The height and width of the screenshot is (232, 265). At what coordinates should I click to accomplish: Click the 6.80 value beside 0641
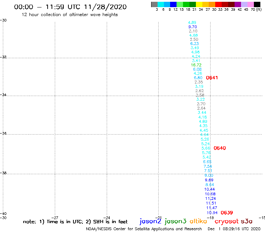(x=198, y=78)
